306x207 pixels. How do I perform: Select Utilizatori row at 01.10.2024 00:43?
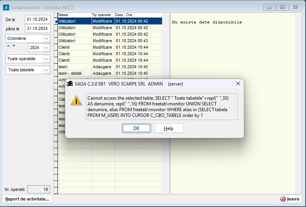(x=110, y=41)
